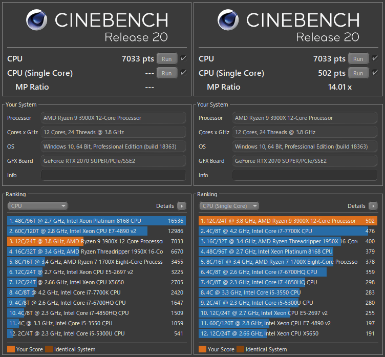385x357 pixels.
Task: Click Identical System swatch in right window
Action: (241, 349)
